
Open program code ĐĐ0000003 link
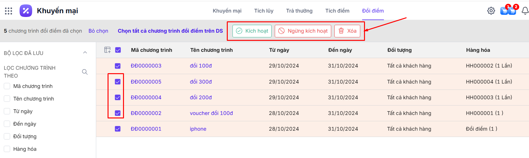[x=146, y=66]
